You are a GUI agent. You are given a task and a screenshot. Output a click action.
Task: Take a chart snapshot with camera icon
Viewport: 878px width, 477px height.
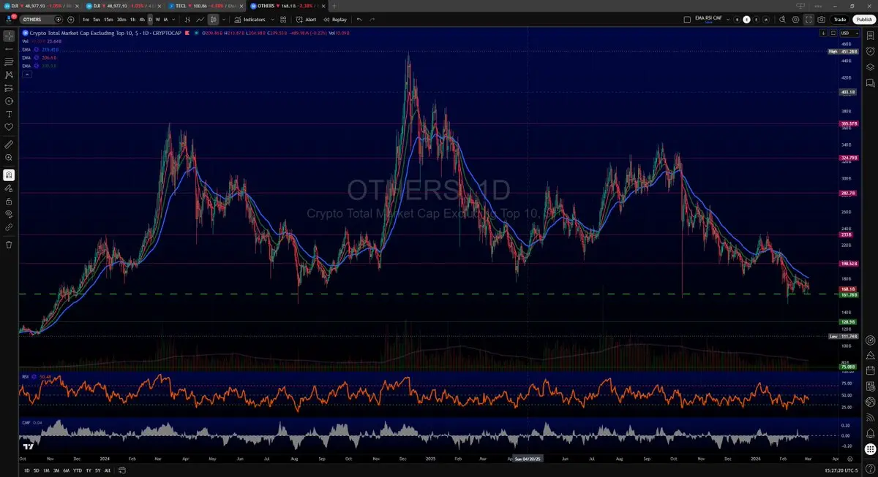click(x=822, y=20)
